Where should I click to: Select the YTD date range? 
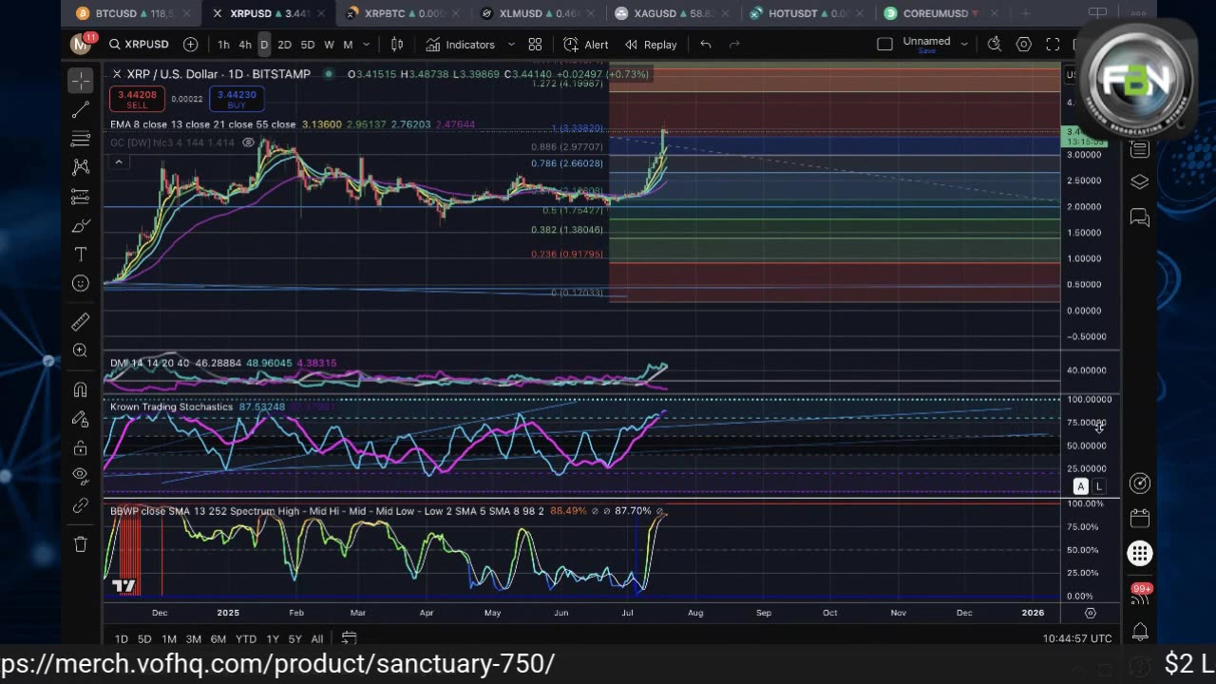click(x=246, y=638)
